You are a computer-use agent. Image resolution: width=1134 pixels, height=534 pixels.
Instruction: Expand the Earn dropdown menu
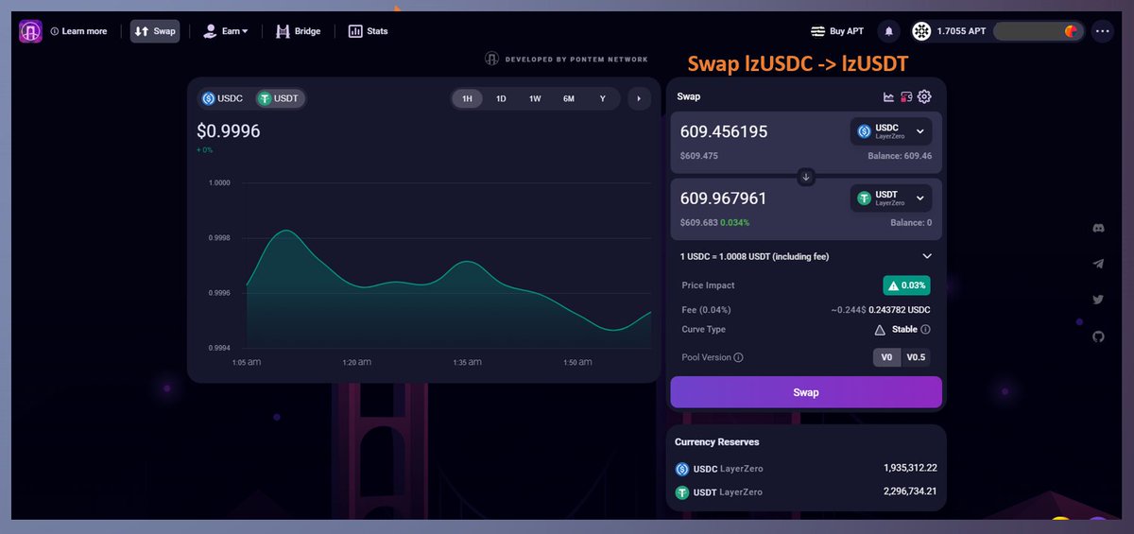pyautogui.click(x=226, y=31)
